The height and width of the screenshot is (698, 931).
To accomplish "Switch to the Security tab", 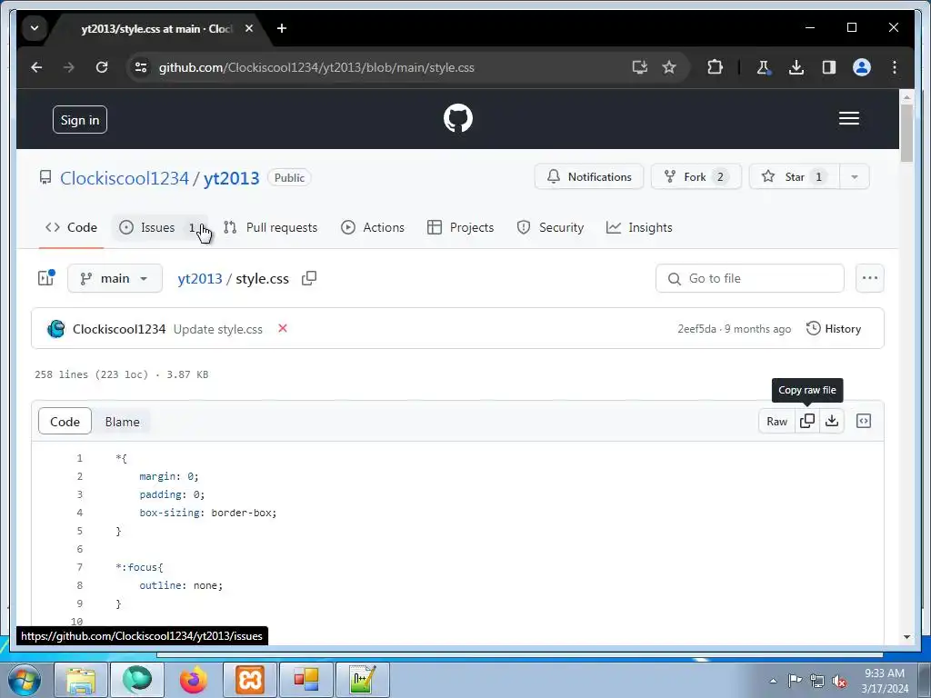I will coord(550,227).
